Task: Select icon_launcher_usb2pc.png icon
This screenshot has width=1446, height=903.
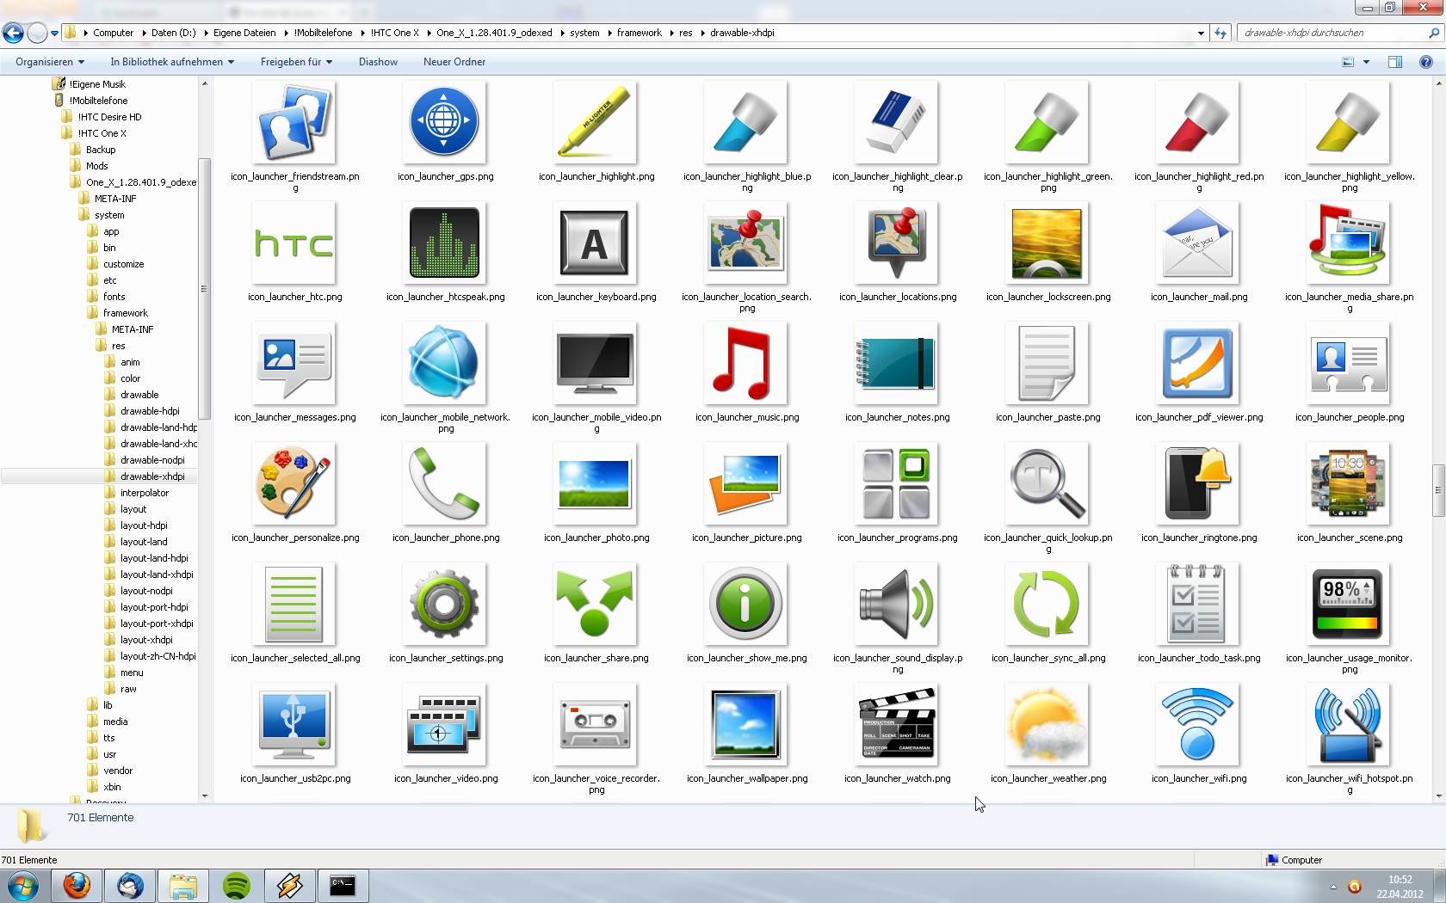Action: 294,724
